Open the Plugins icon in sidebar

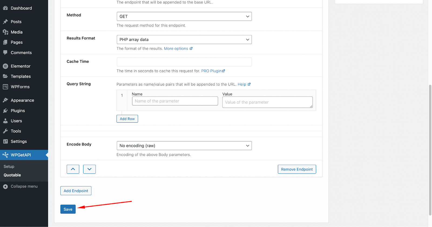pos(5,111)
